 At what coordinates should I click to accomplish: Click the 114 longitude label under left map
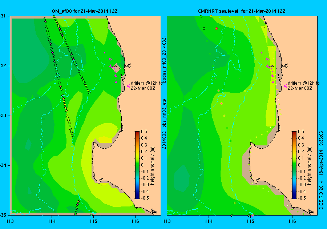tap(52, 221)
